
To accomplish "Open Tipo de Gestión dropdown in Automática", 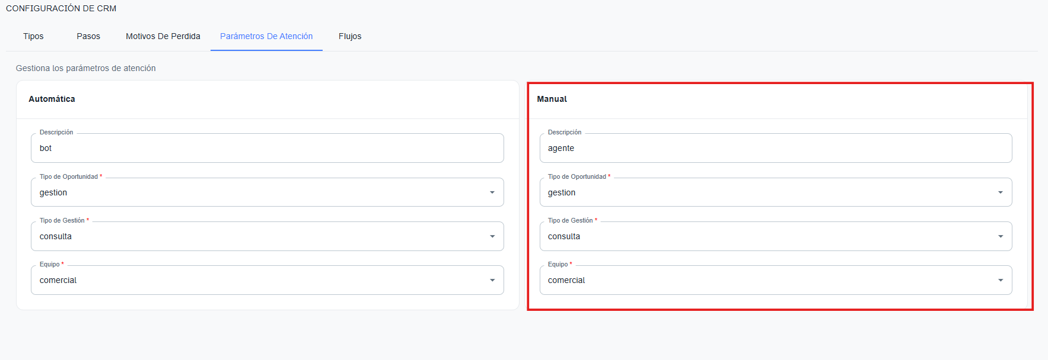I will (x=267, y=236).
